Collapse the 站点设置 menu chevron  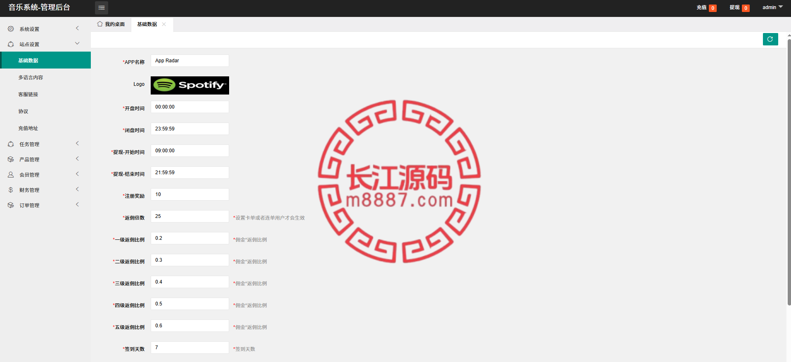click(x=77, y=43)
